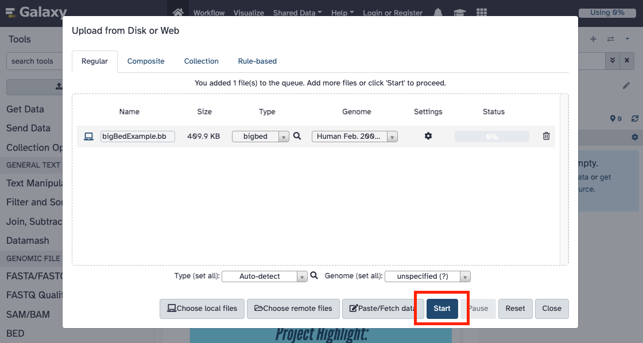Click the graduation cap tutorials icon
Viewport: 643px width, 343px height.
click(459, 13)
